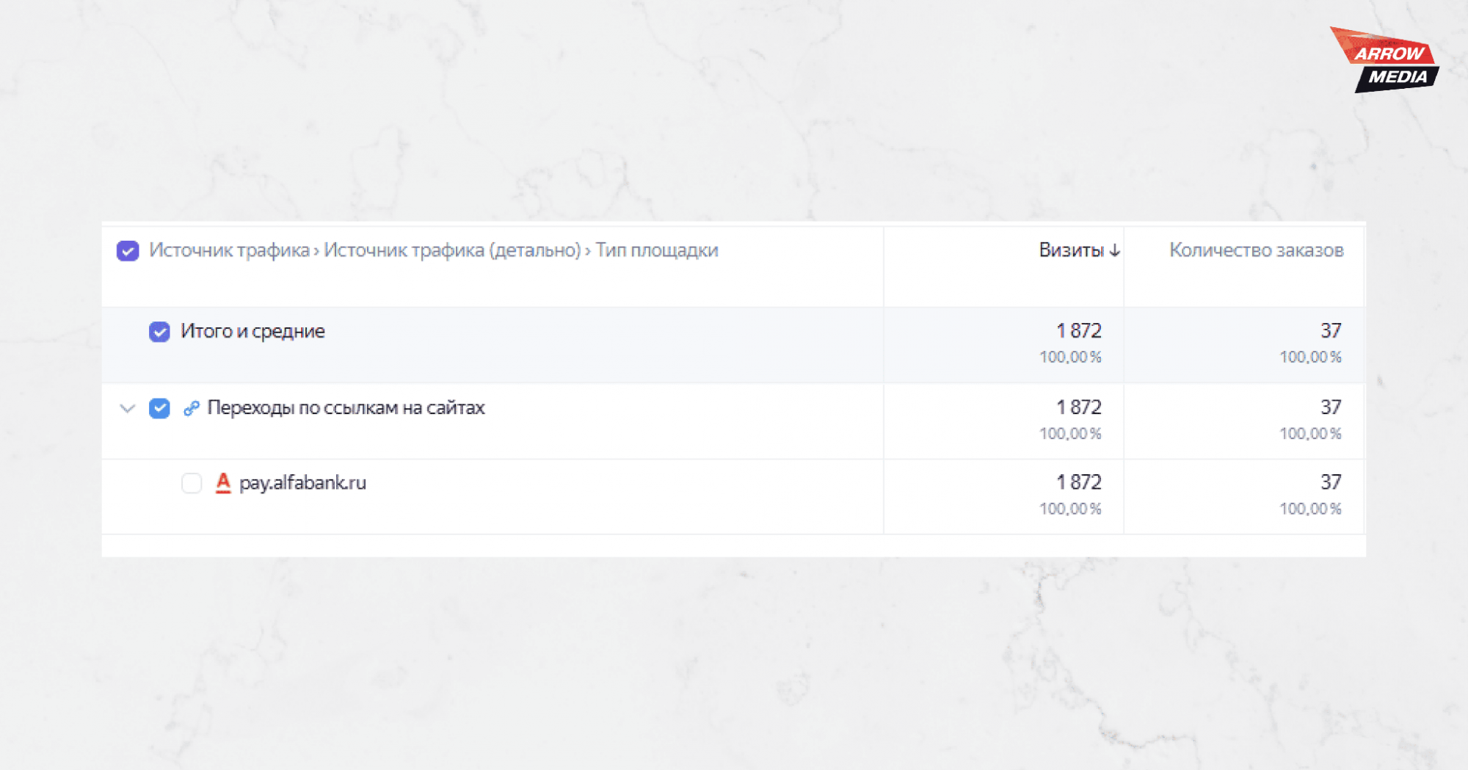This screenshot has height=770, width=1468.
Task: Click the Alfabank red A icon
Action: point(223,483)
